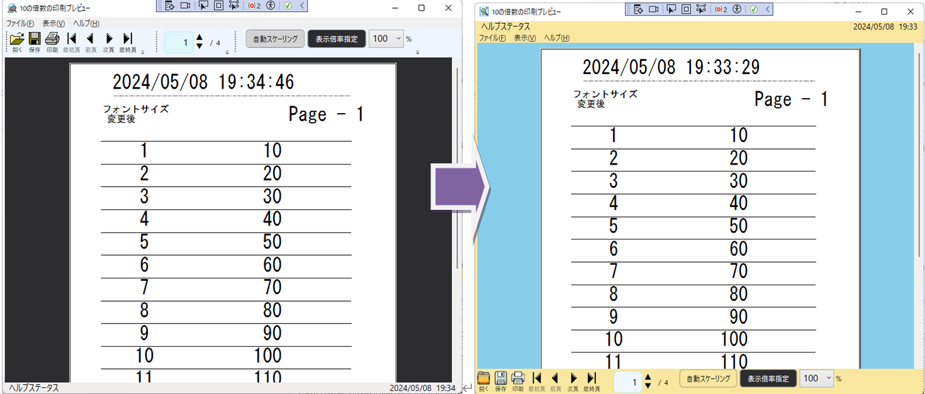Open ファイル(F) menu in the left window
The image size is (925, 394).
[x=20, y=24]
